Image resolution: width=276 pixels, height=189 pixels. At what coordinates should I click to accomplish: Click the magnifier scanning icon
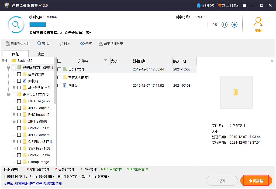tap(16, 25)
